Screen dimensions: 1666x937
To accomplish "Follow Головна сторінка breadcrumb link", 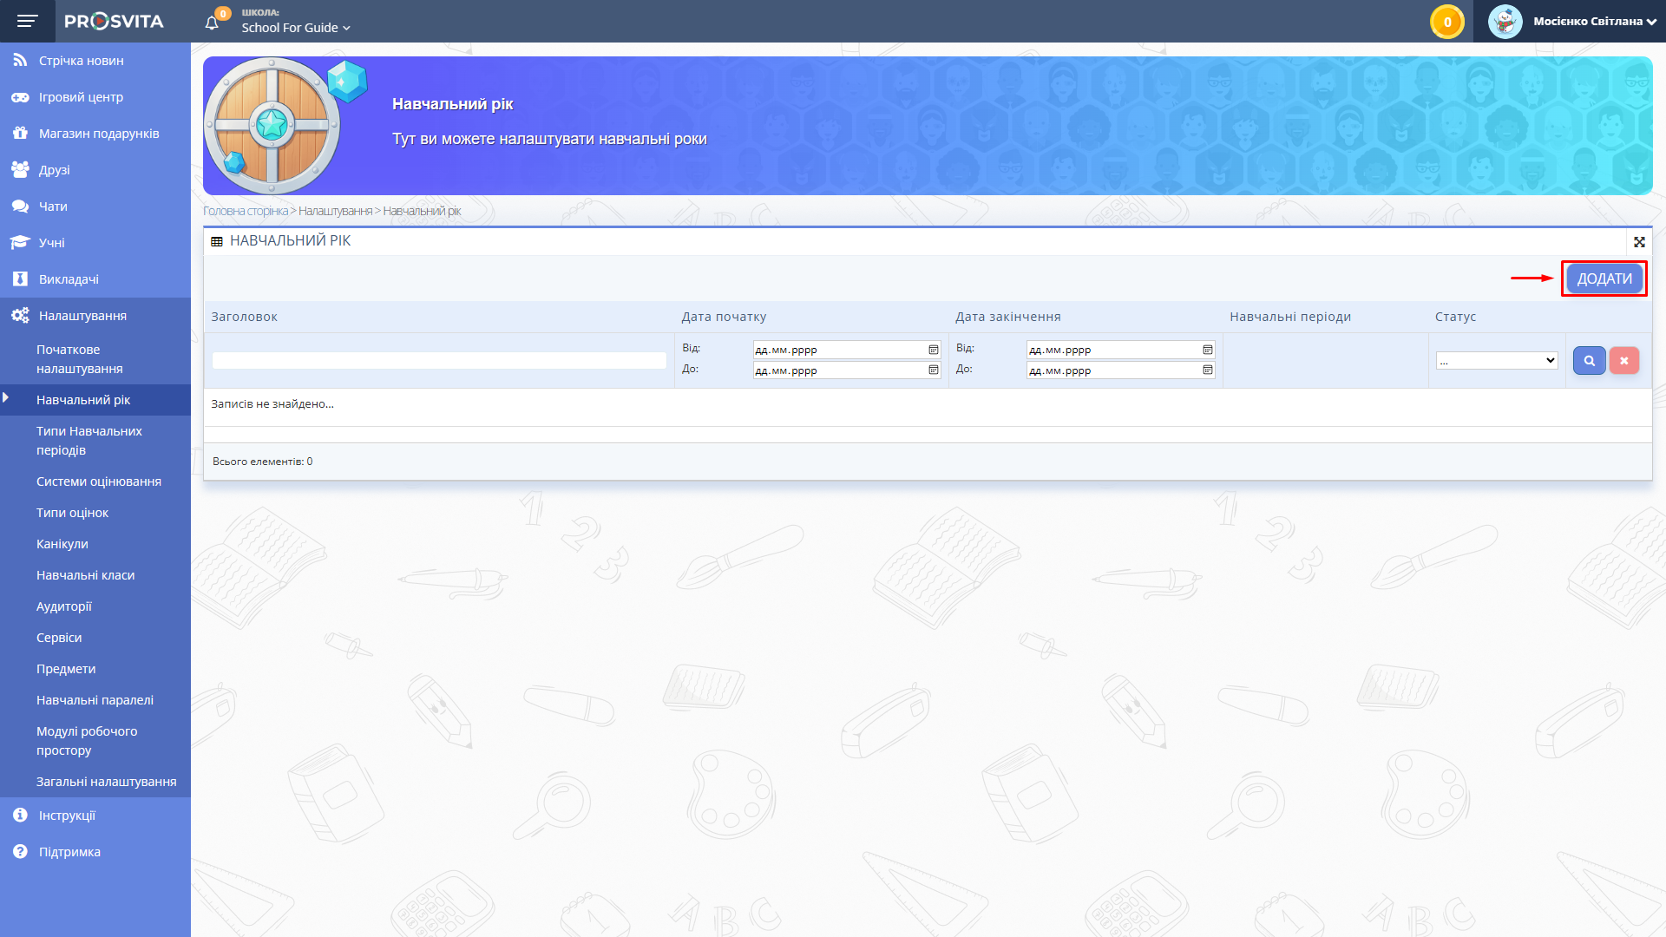I will click(x=246, y=211).
